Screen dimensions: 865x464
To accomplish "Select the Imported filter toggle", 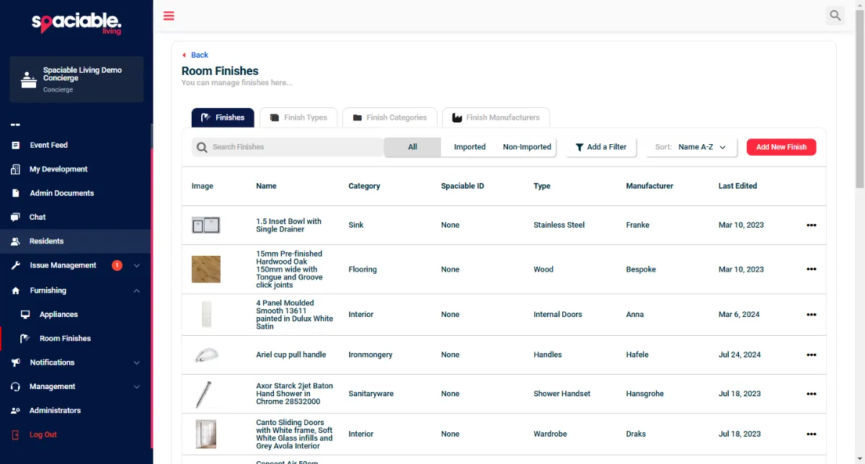I will coord(470,147).
